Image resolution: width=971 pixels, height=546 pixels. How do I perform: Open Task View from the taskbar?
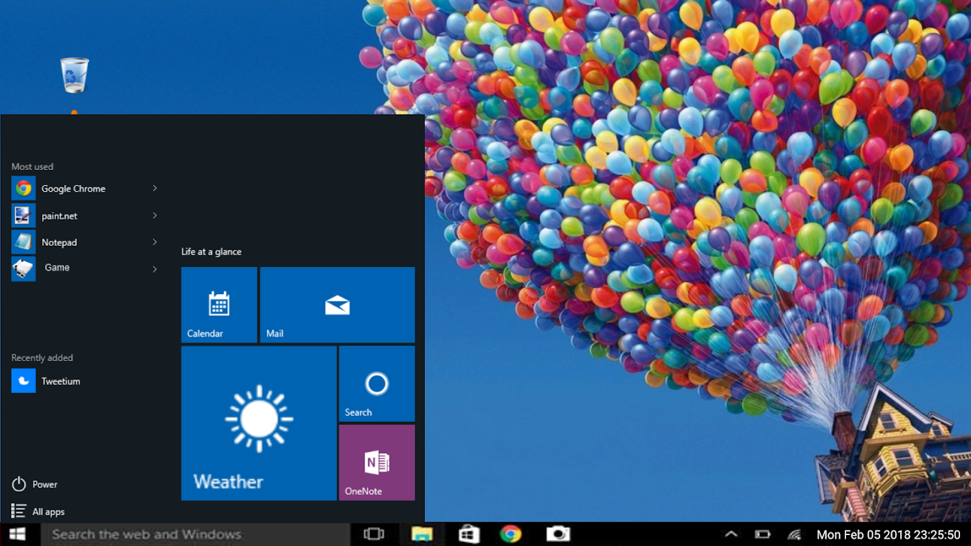[x=374, y=534]
